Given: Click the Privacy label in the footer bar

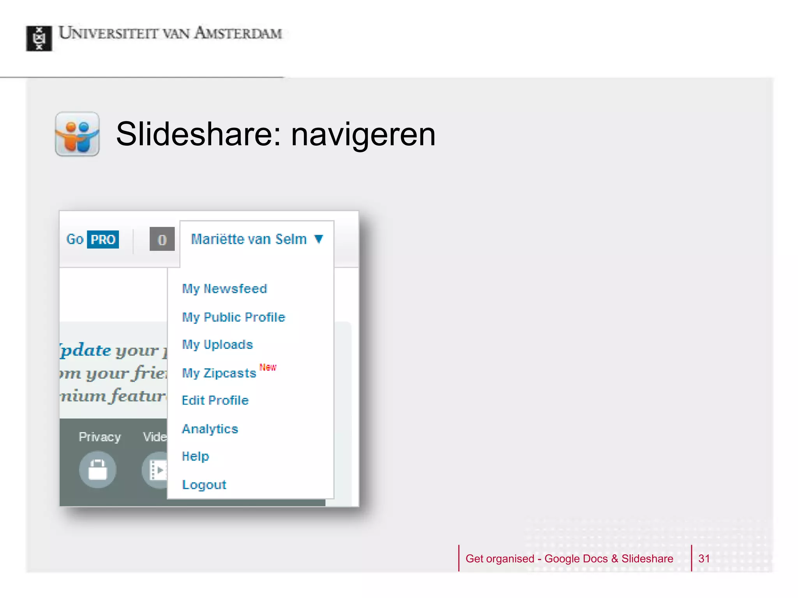Looking at the screenshot, I should pos(100,437).
